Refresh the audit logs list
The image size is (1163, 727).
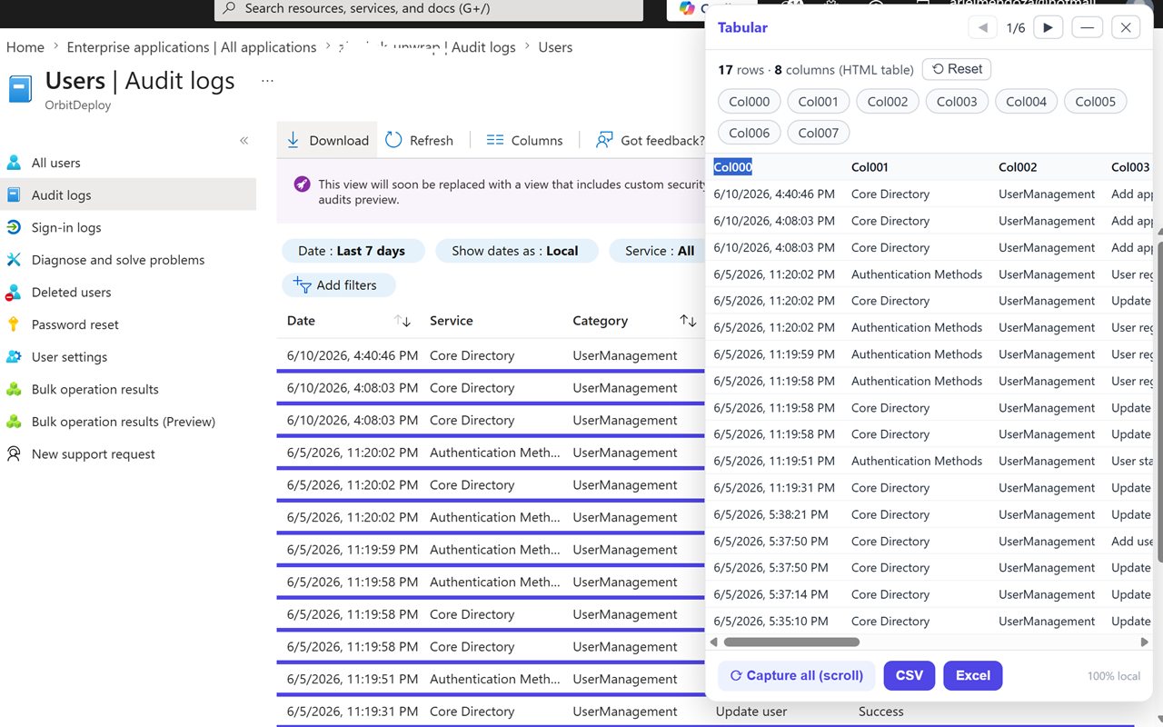[x=419, y=140]
